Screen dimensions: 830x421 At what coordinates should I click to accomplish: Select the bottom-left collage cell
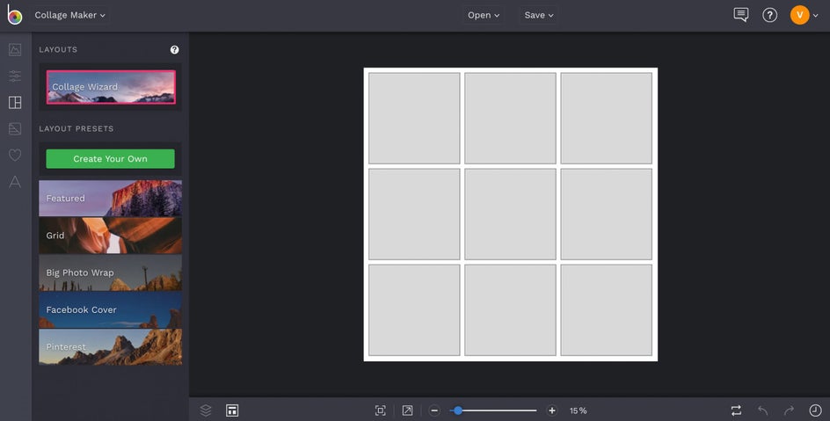pos(414,310)
